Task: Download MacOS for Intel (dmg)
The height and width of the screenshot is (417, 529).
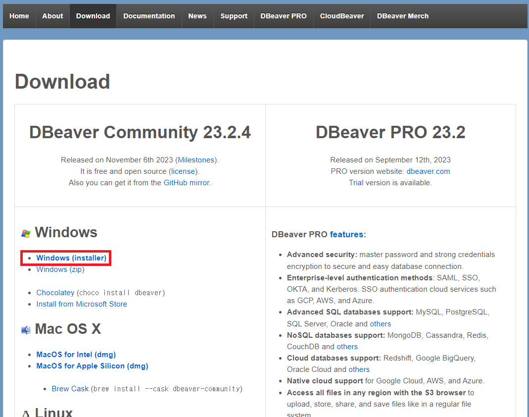Action: pyautogui.click(x=76, y=355)
